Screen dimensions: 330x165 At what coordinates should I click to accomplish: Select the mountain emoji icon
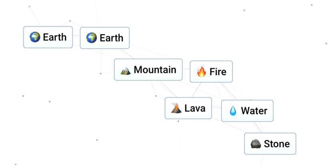pyautogui.click(x=126, y=70)
